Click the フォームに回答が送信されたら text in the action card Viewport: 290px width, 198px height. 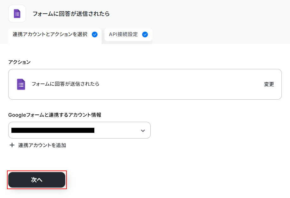click(65, 84)
